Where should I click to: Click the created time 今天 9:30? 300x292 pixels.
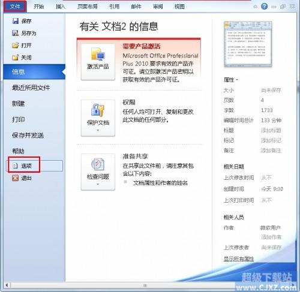click(x=272, y=189)
